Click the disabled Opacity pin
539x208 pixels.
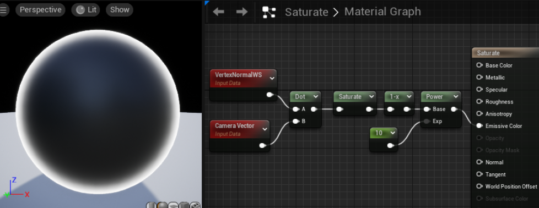click(x=479, y=138)
